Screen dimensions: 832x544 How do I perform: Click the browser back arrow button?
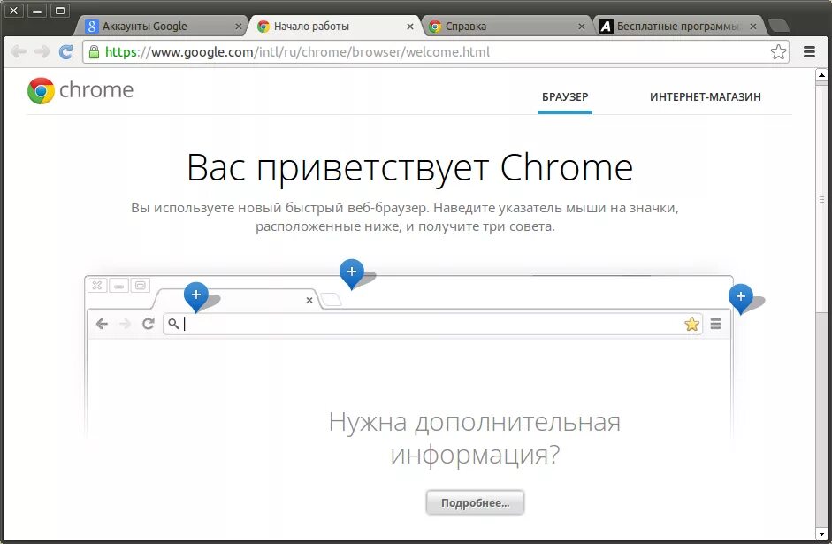click(x=19, y=51)
